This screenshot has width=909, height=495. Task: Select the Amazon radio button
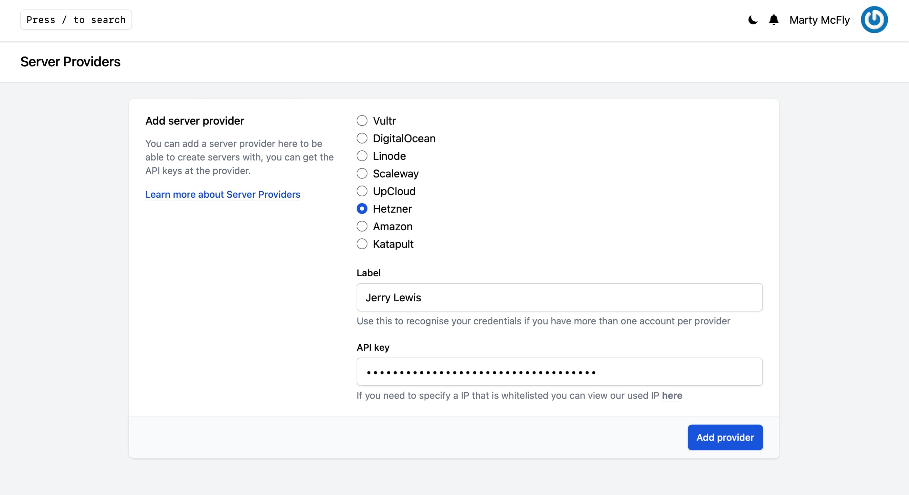point(361,226)
